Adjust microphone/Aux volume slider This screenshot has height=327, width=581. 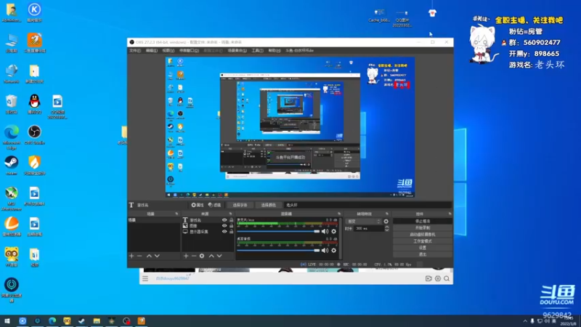[x=278, y=231]
